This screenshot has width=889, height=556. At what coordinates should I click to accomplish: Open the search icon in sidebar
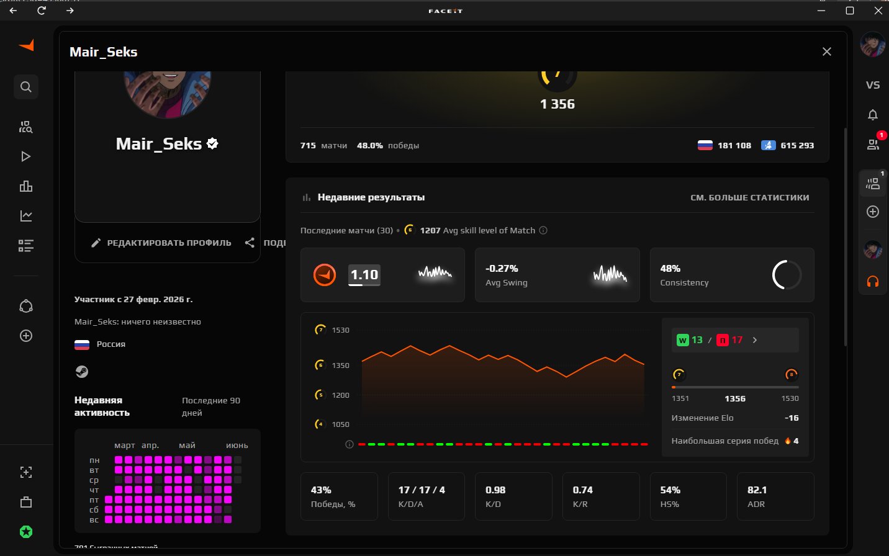tap(26, 87)
